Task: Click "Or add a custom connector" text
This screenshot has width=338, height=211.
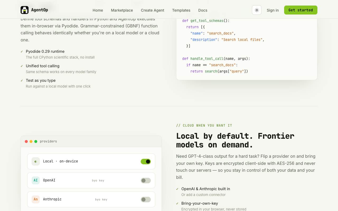Action: [203, 195]
